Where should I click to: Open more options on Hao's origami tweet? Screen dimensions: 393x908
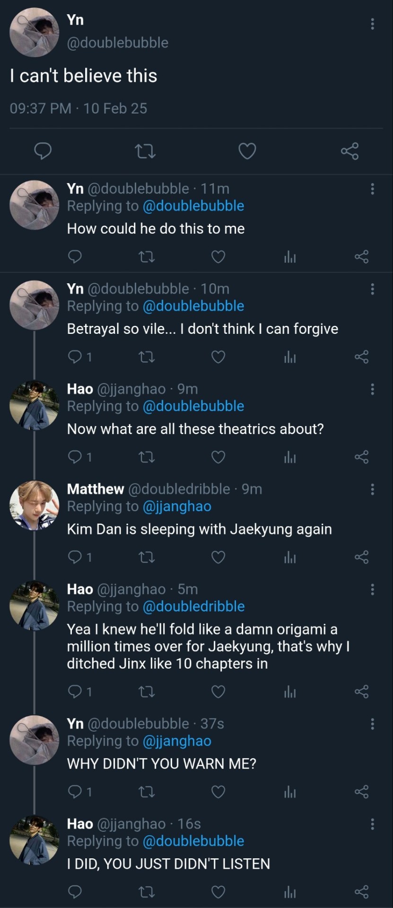tap(373, 589)
